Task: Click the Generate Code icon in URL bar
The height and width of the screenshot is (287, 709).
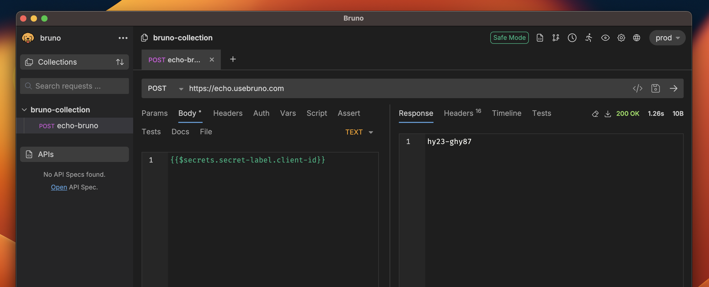Action: 637,88
